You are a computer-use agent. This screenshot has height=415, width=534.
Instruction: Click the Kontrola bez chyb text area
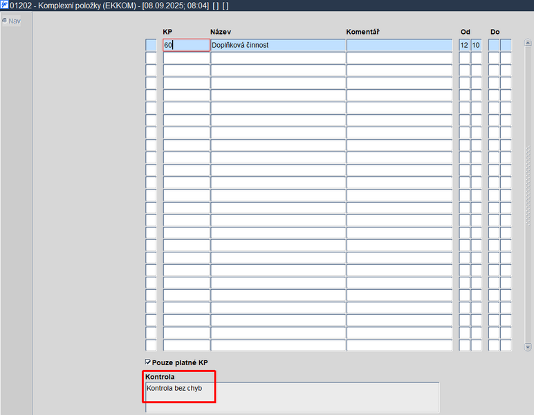pyautogui.click(x=292, y=397)
